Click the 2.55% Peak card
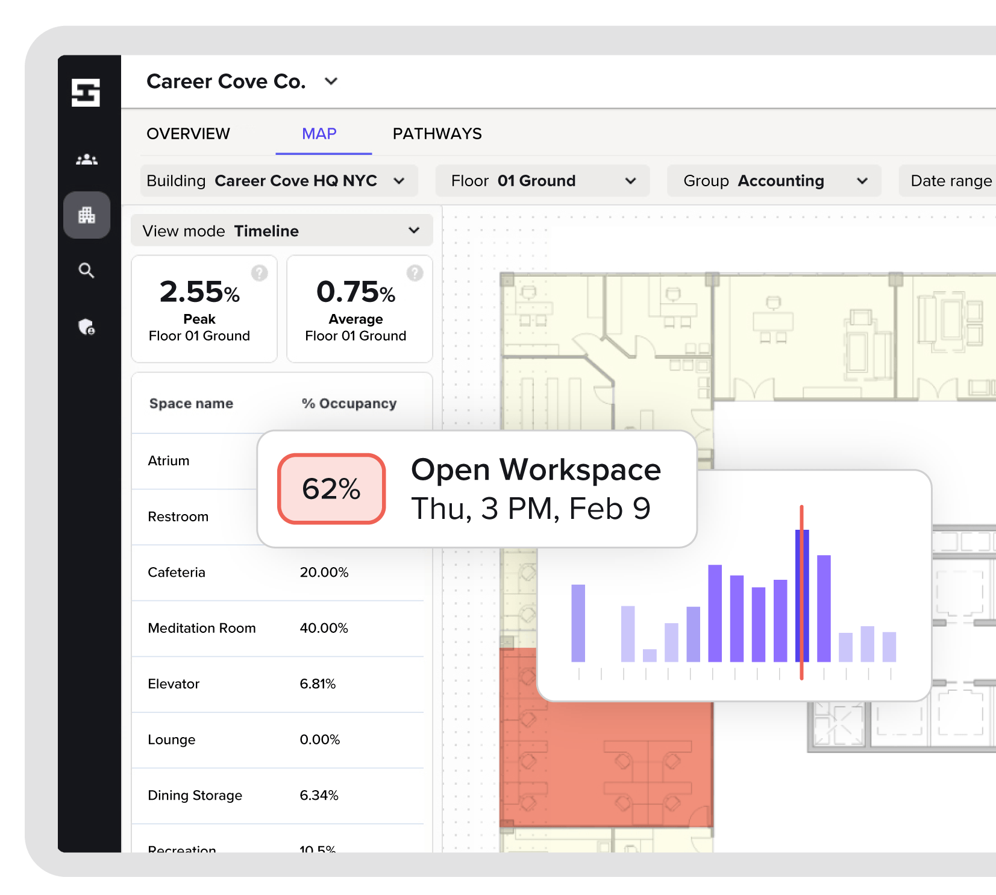 [x=204, y=309]
